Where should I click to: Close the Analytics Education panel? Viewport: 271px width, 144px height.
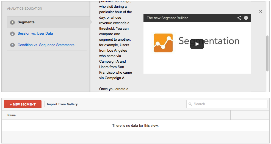point(261,11)
